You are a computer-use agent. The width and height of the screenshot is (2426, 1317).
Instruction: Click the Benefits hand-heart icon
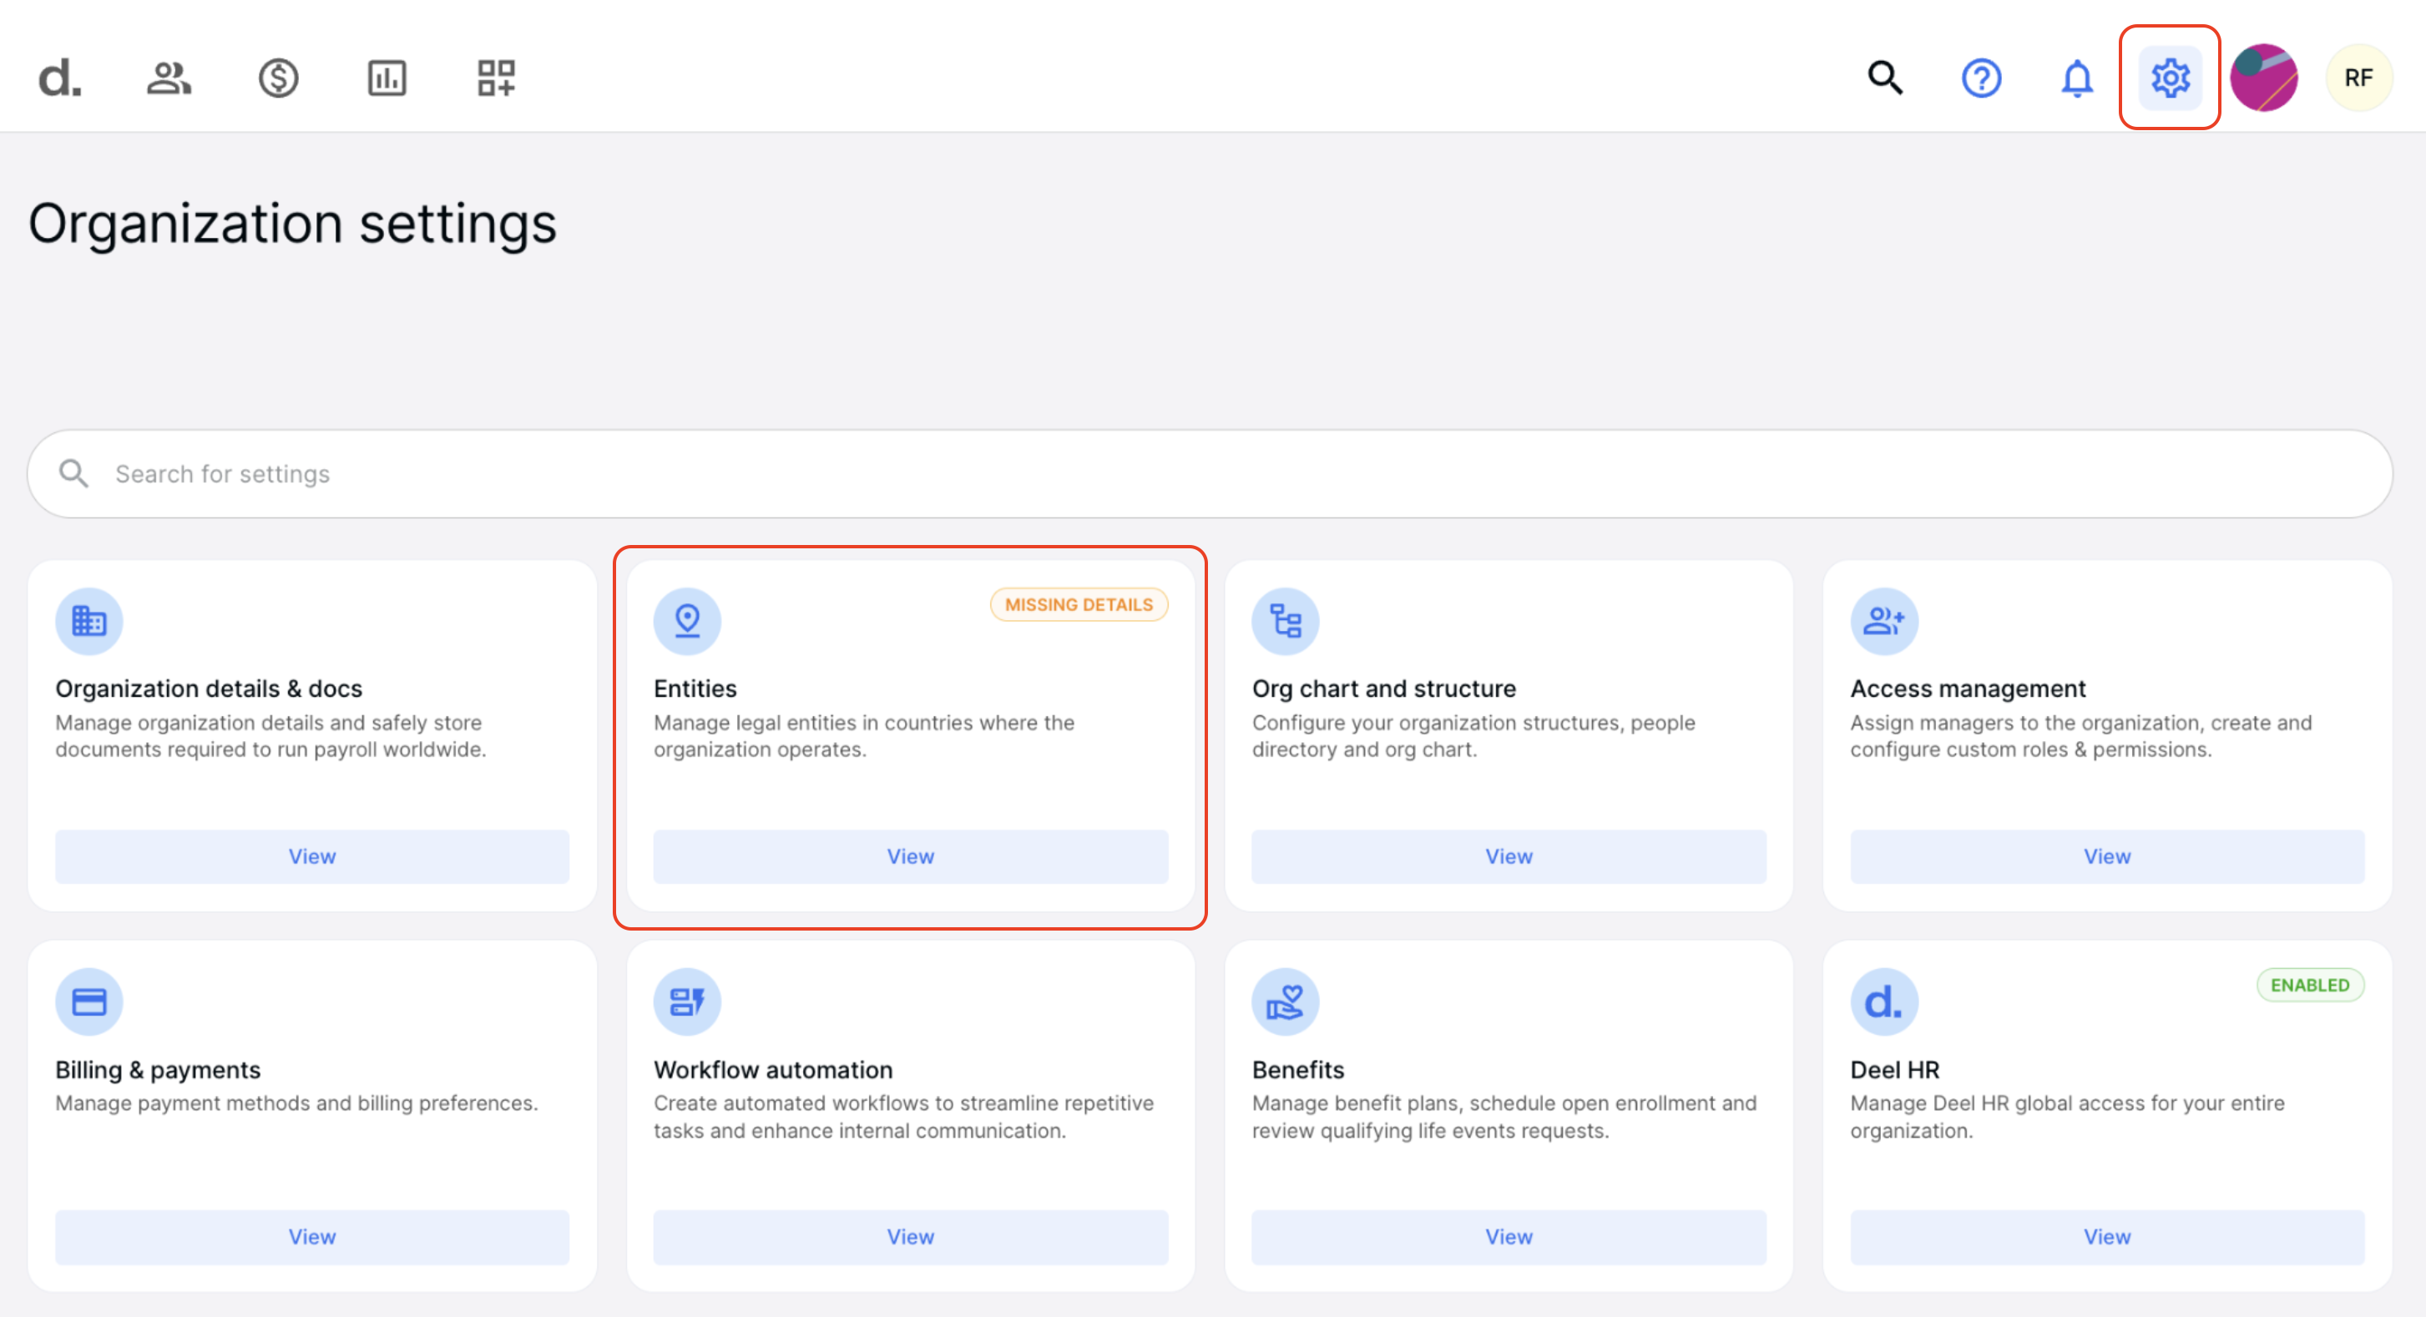[x=1286, y=1002]
